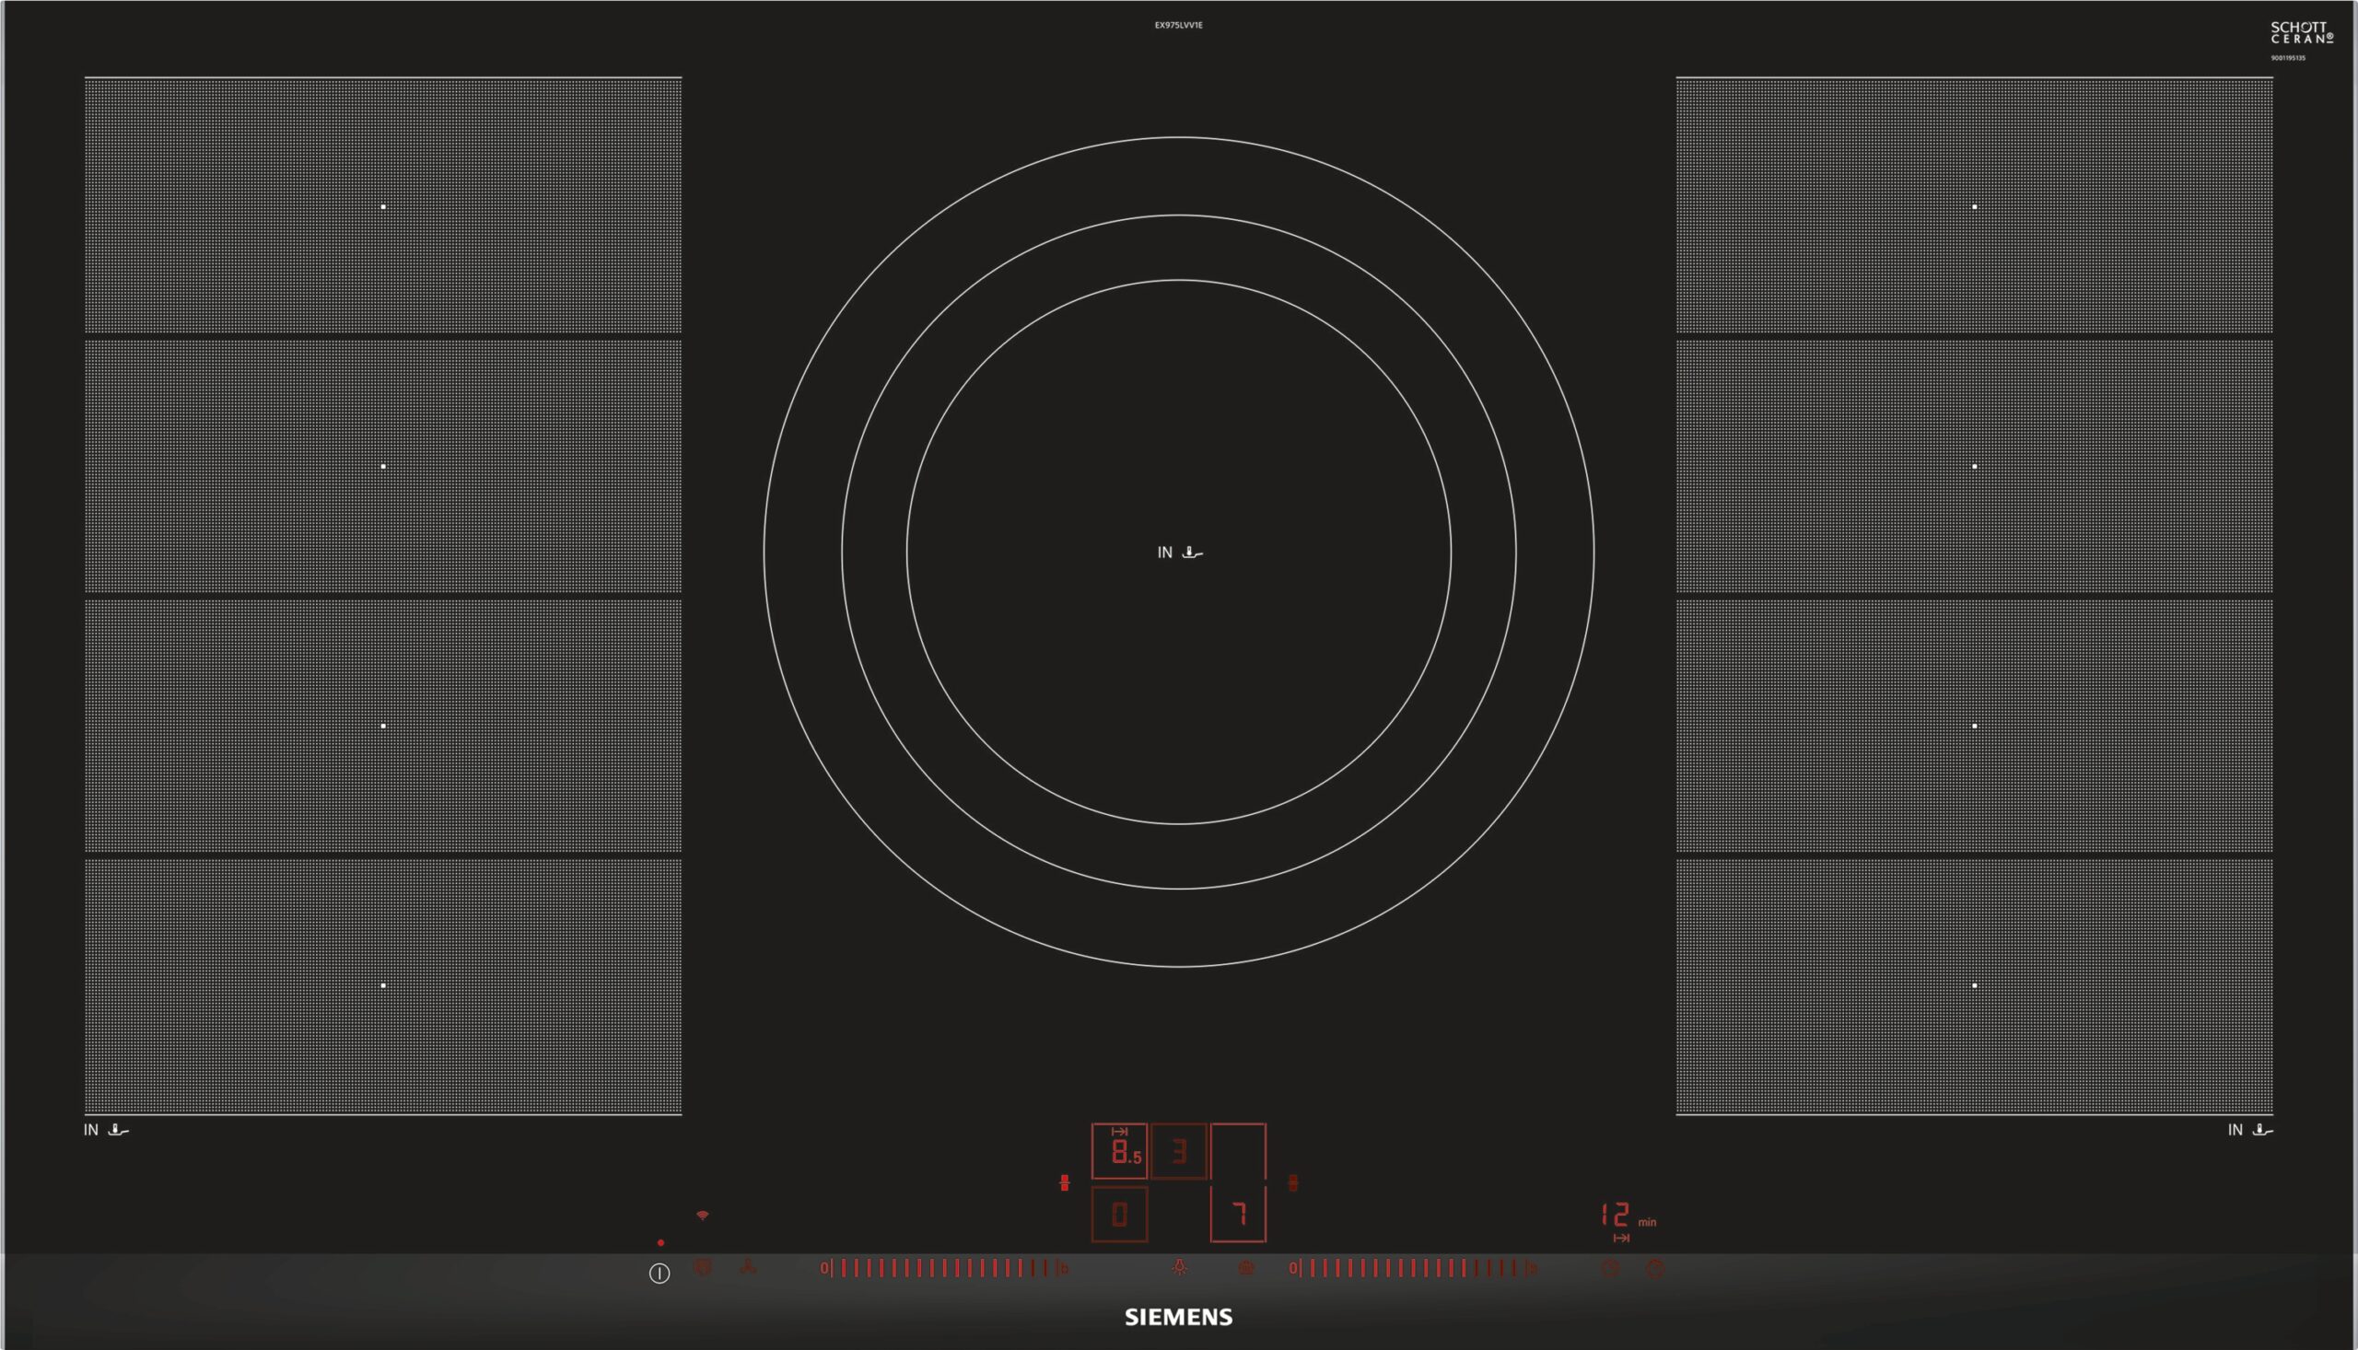Select the right zone showing level 7
The image size is (2358, 1350).
coord(1238,1215)
